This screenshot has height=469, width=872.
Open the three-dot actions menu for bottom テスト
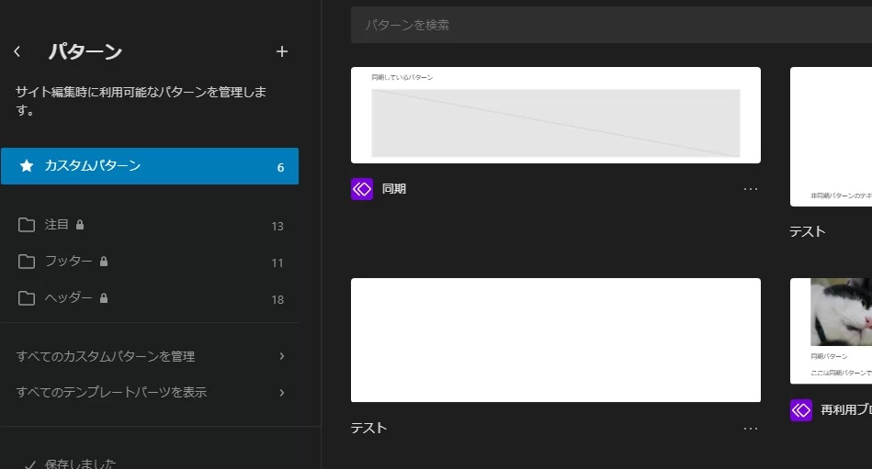coord(751,429)
